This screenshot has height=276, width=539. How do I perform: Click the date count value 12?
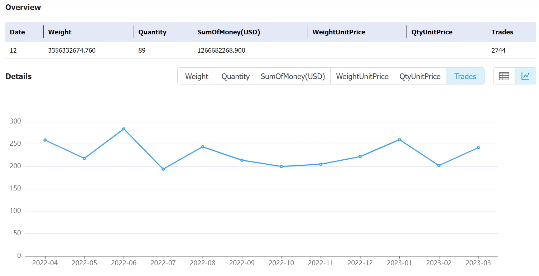click(x=13, y=50)
